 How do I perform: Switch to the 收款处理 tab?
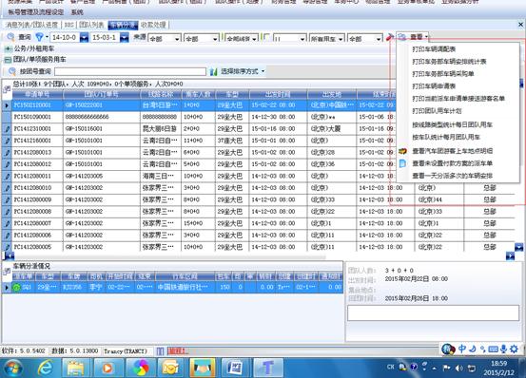(x=153, y=25)
